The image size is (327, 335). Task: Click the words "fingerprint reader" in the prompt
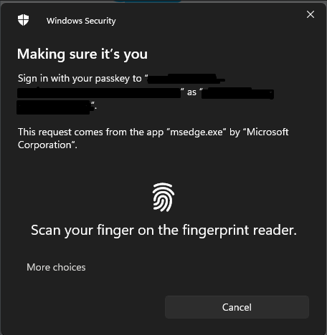click(x=240, y=230)
